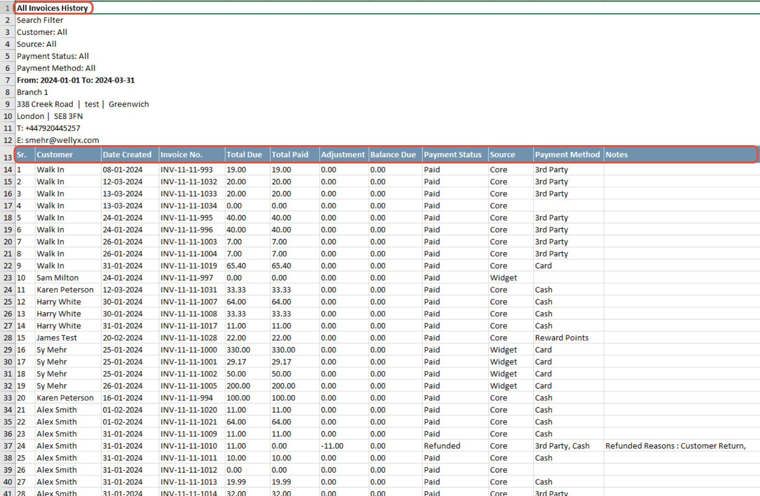Select the 'Total Due' header cell
This screenshot has height=496, width=760.
click(x=248, y=155)
